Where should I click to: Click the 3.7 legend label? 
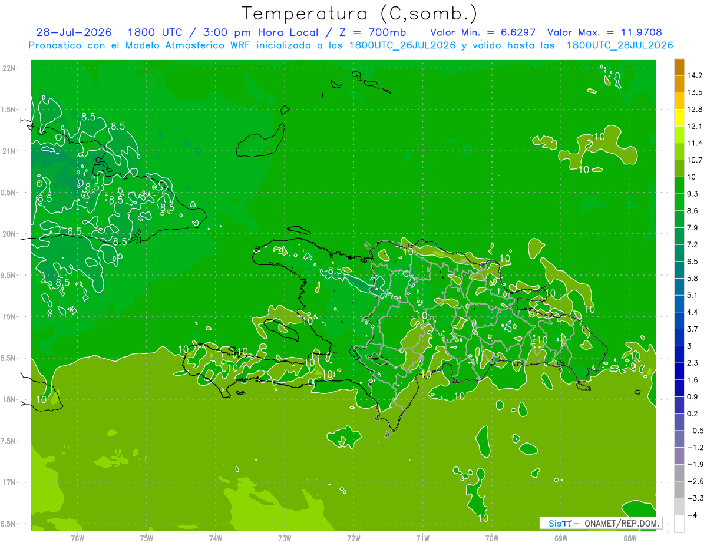click(693, 329)
